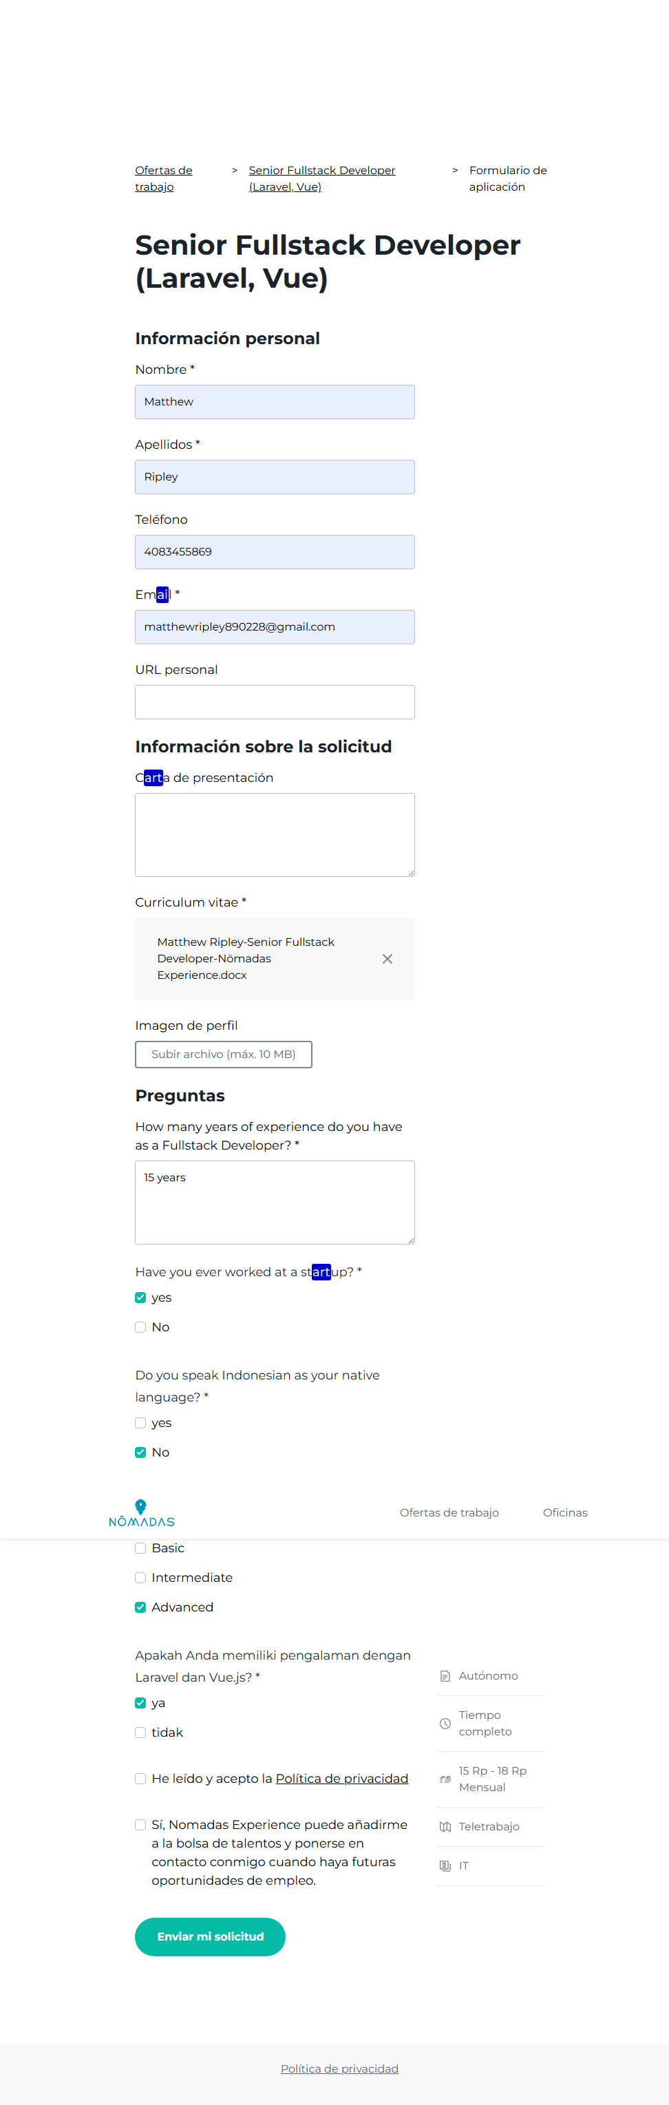Click the Enviar mi solicitud button
This screenshot has width=669, height=2105.
210,1936
